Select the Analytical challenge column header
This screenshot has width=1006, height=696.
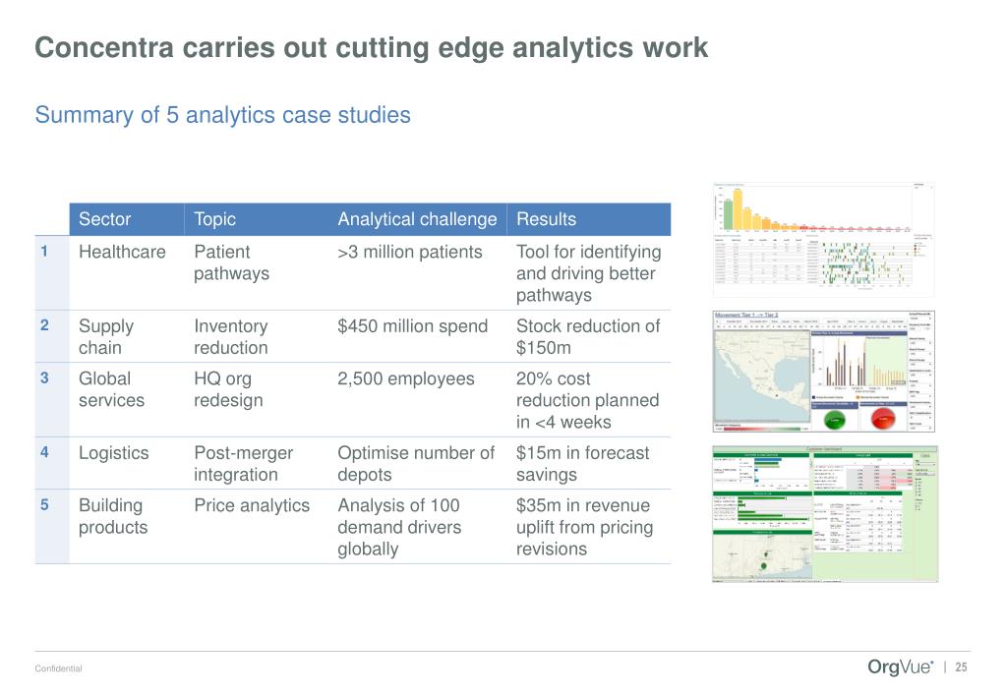click(417, 219)
